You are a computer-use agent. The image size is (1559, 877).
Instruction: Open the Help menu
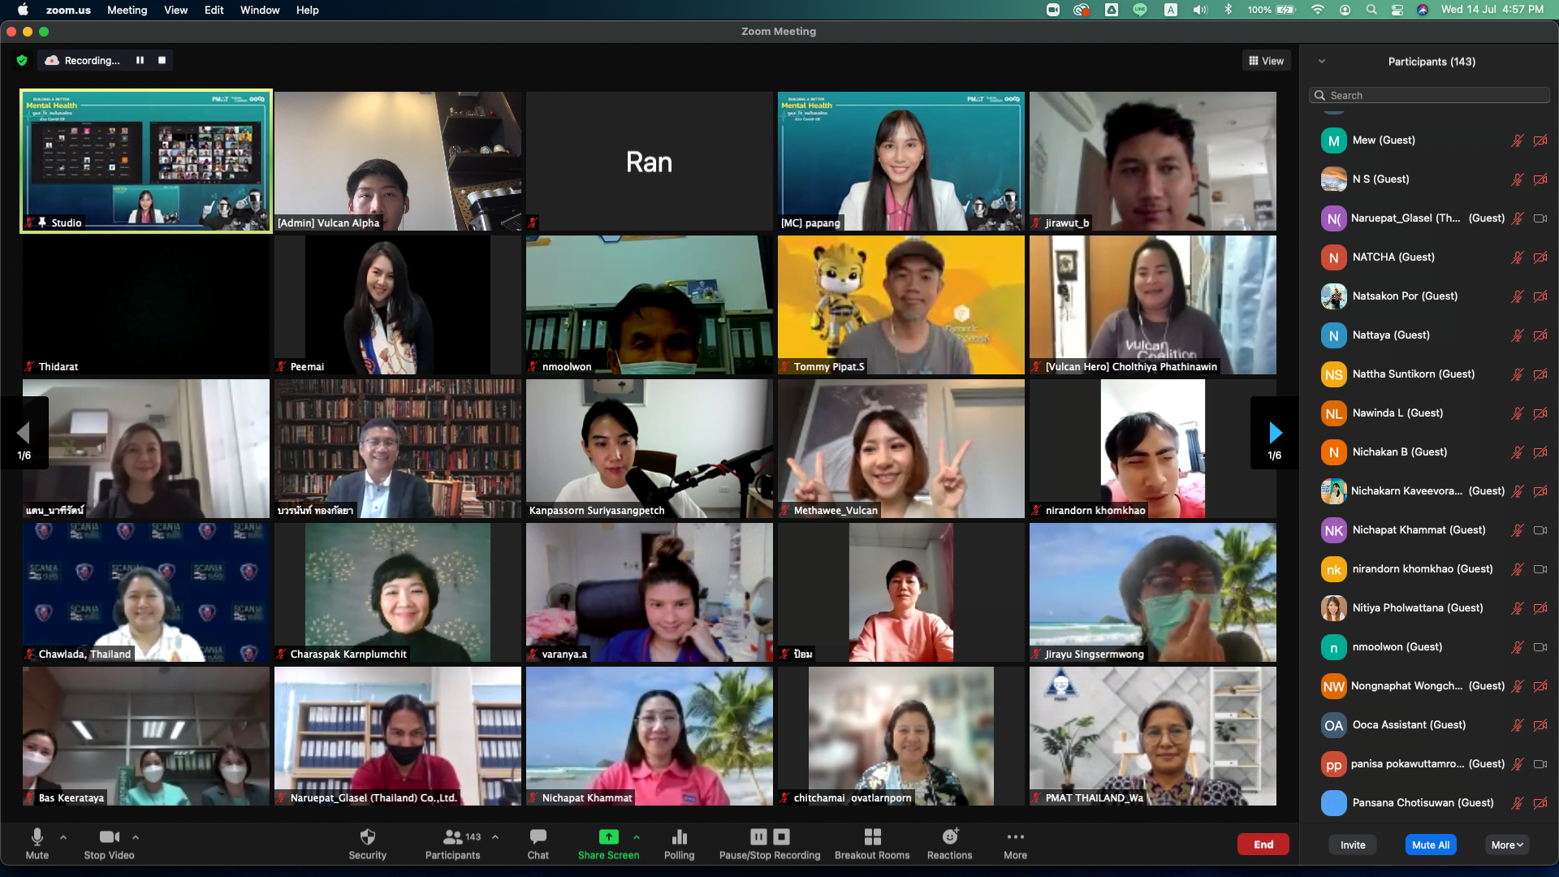308,10
